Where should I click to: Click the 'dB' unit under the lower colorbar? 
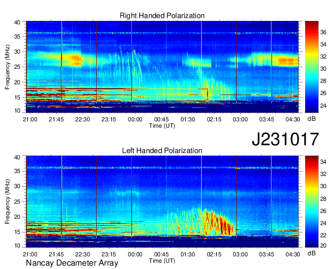point(311,253)
